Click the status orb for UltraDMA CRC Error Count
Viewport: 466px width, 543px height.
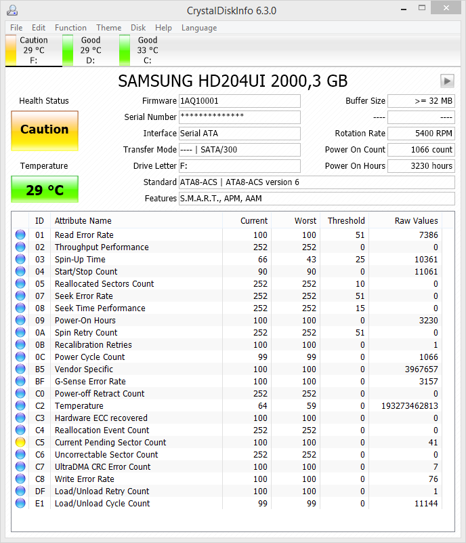click(x=20, y=467)
